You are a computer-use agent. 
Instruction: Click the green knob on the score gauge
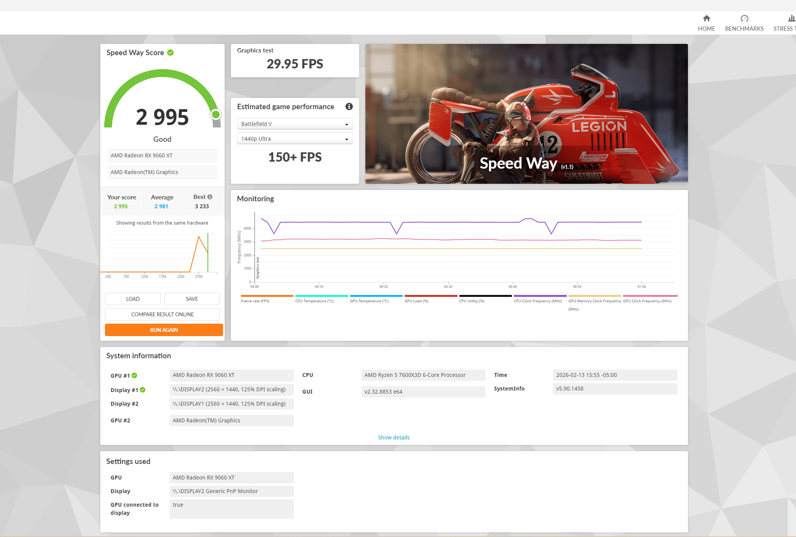coord(216,115)
